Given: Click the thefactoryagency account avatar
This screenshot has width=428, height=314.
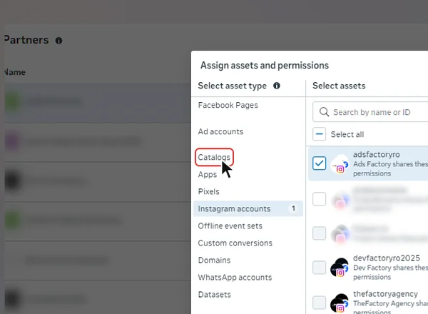Looking at the screenshot, I should 340,303.
